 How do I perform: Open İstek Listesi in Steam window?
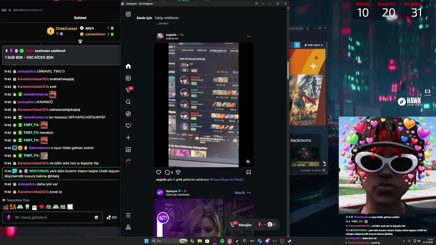click(314, 45)
